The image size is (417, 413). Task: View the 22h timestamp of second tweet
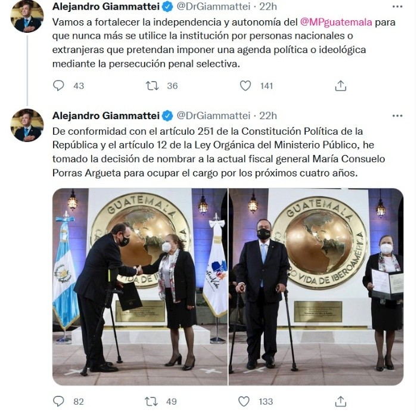tap(268, 116)
